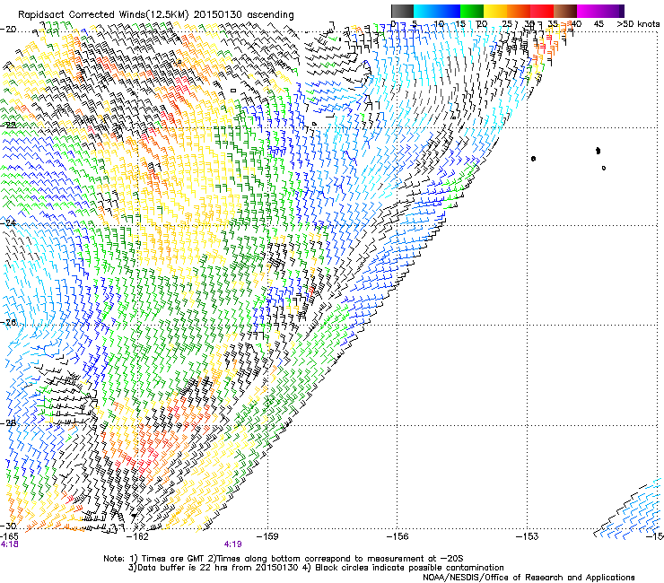The image size is (664, 583).
Task: Click the brown 35-40 knots legend swatch
Action: (x=565, y=11)
